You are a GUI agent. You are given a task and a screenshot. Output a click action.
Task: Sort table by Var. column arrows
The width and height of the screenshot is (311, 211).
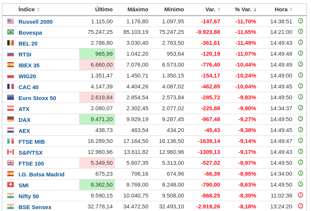point(219,10)
